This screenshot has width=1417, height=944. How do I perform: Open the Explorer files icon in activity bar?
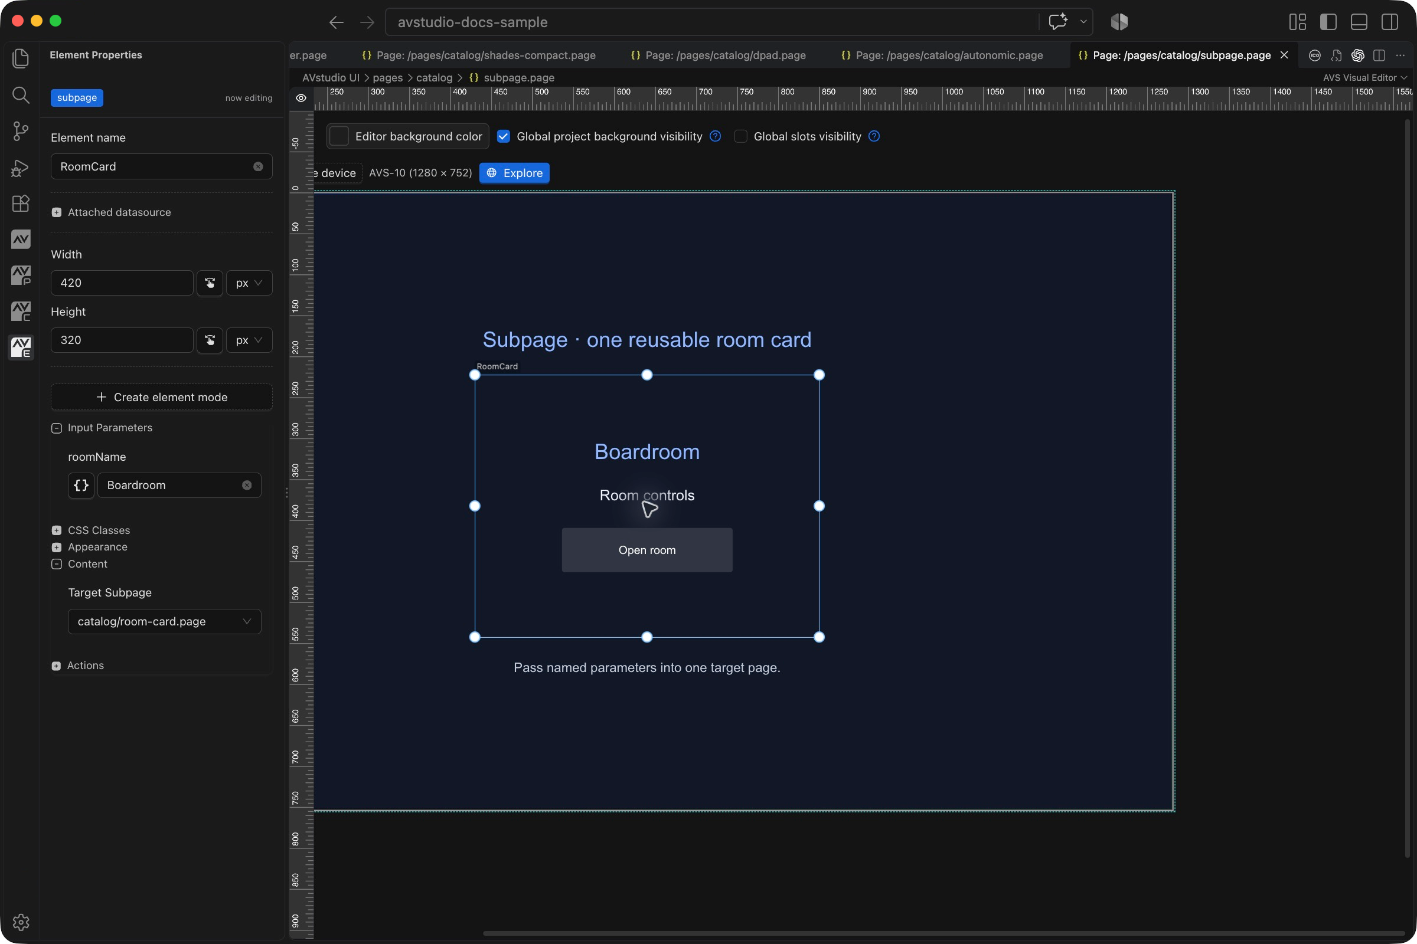21,58
